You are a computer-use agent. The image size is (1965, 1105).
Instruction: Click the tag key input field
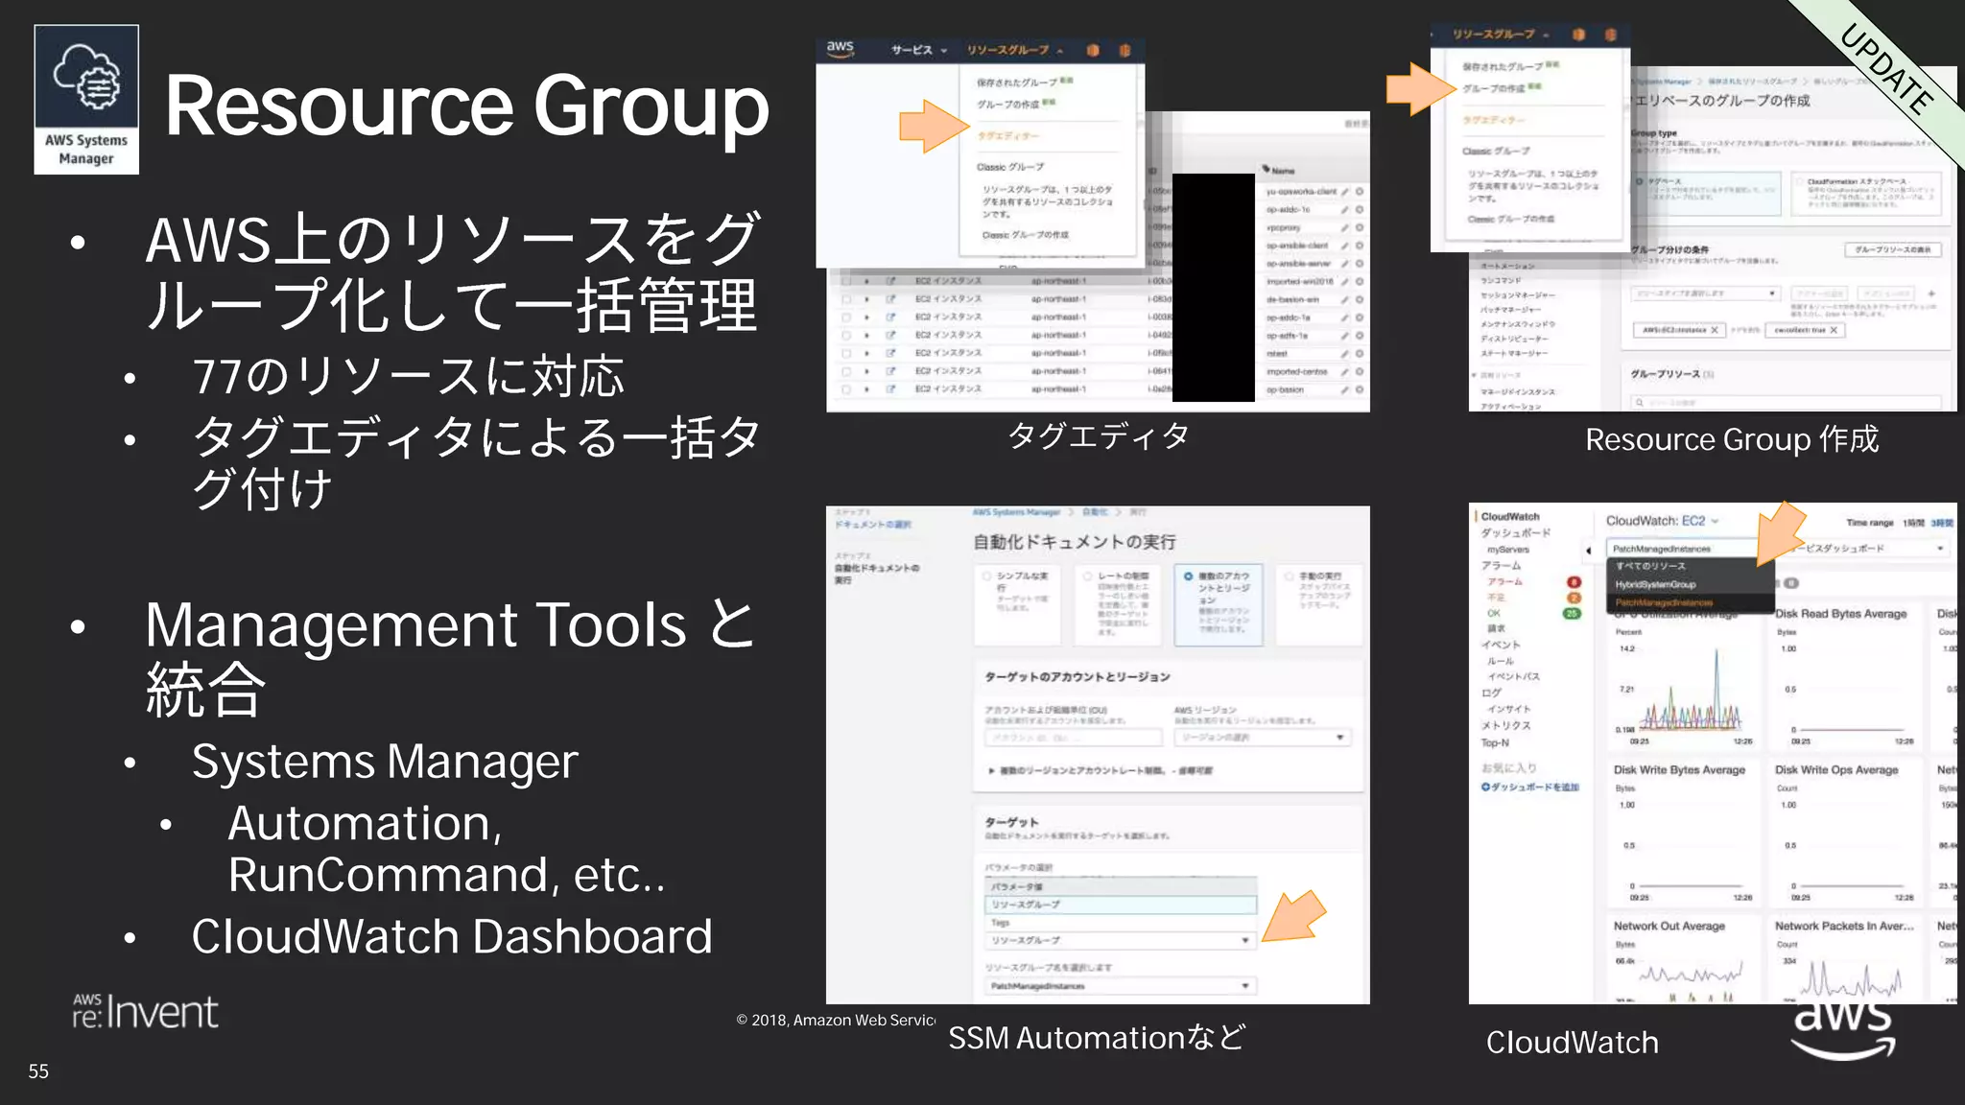coord(1819,294)
